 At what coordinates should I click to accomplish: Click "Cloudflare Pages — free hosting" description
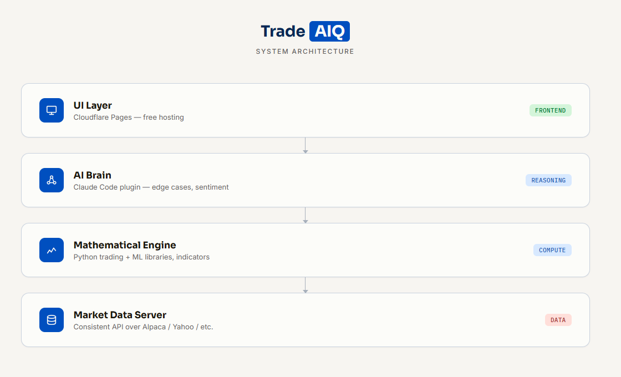click(129, 117)
